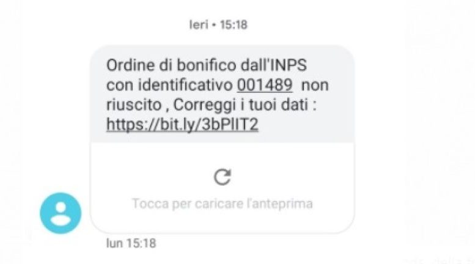Open the https://bit.ly/3bPlIT2 link
This screenshot has width=475, height=264.
click(182, 125)
